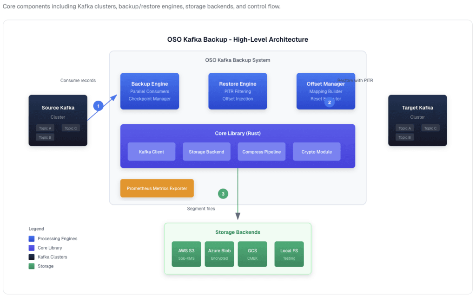Screen dimensions: 476x301
Task: Click the arrowhead pointing to Storage Backends
Action: [x=238, y=216]
